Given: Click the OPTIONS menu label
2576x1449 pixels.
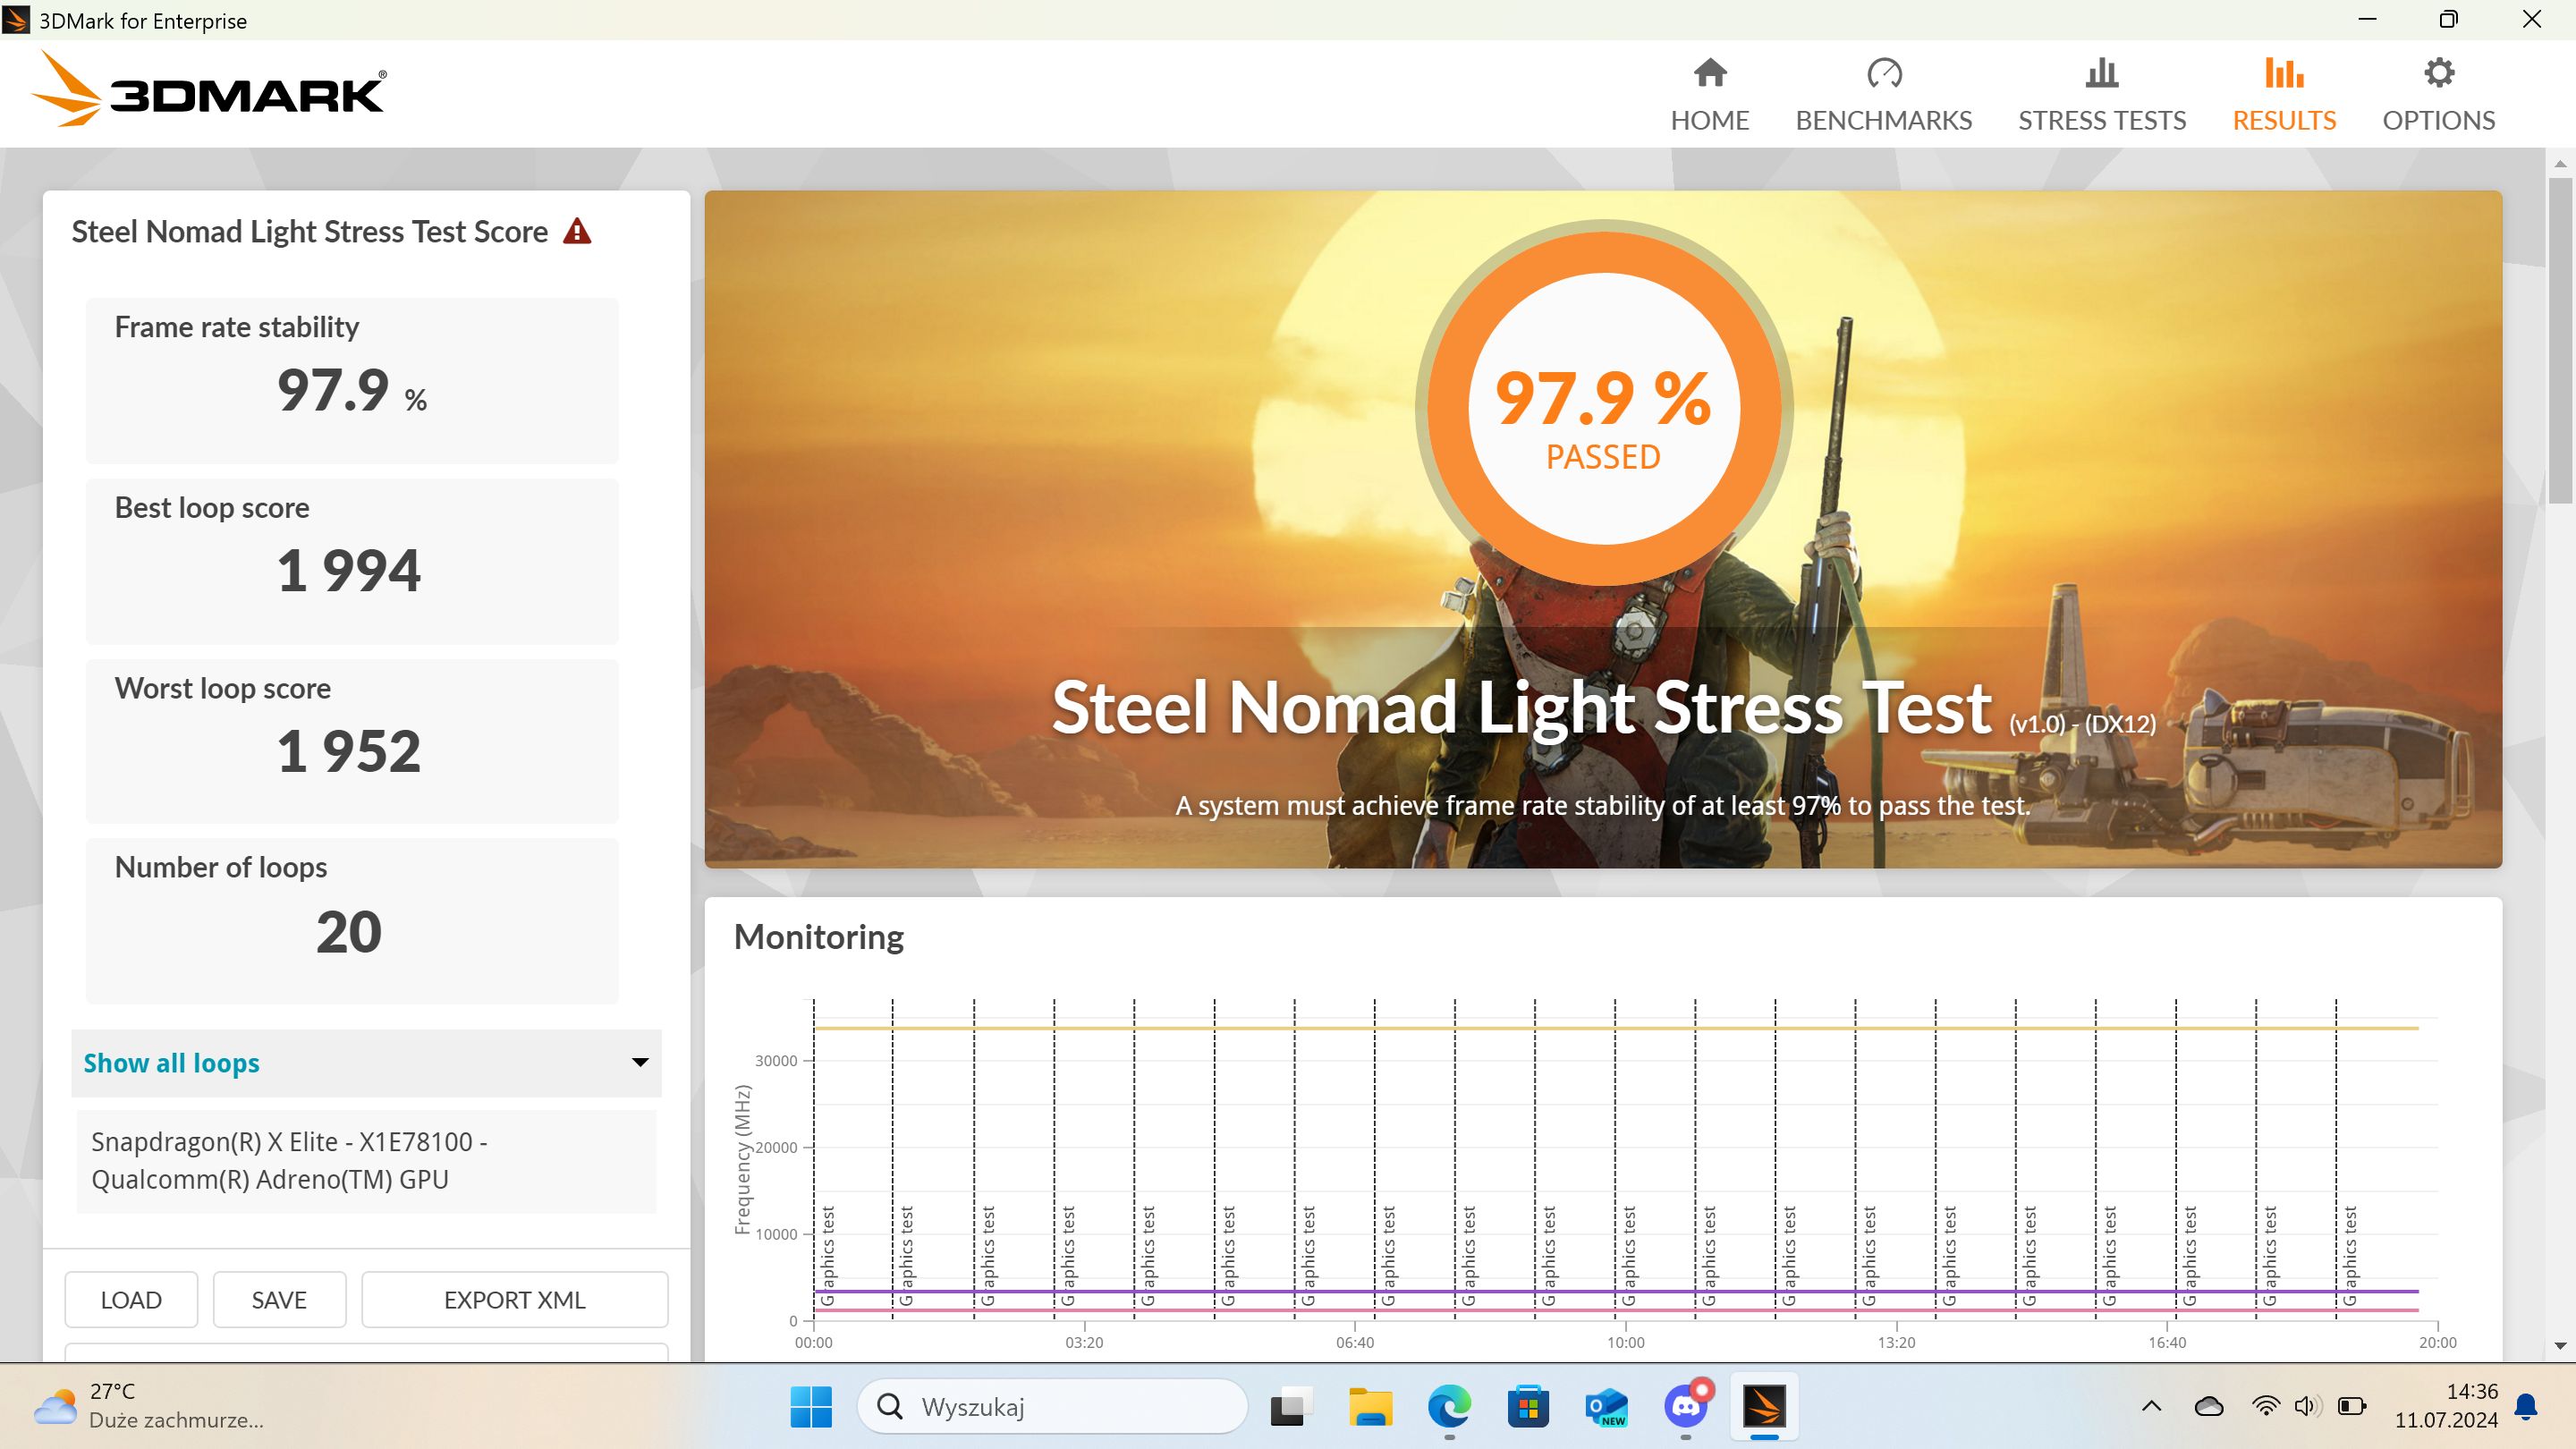Looking at the screenshot, I should (x=2439, y=120).
